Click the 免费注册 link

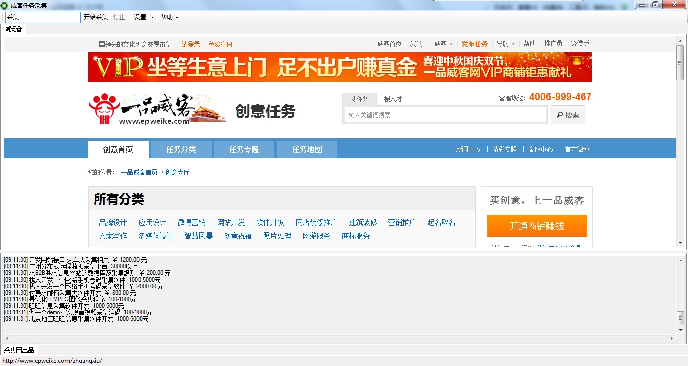click(220, 44)
